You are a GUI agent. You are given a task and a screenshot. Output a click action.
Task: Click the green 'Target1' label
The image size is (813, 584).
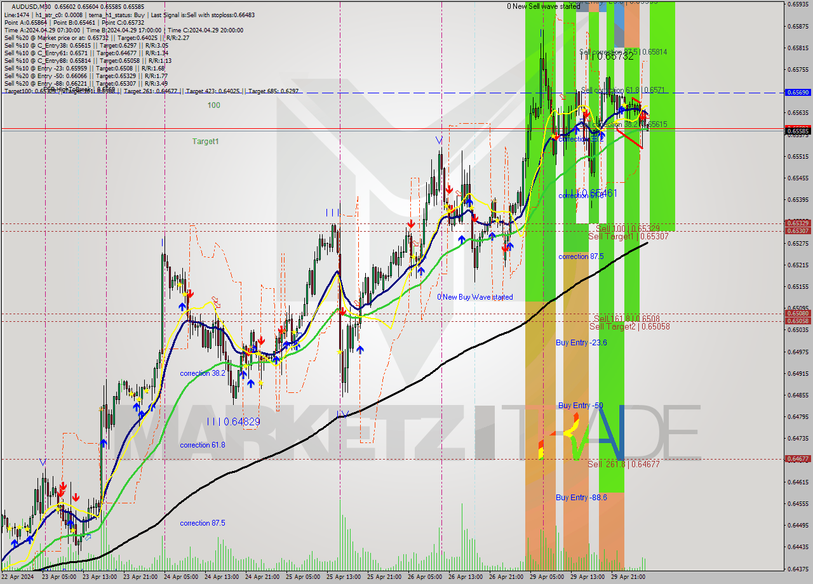(206, 142)
